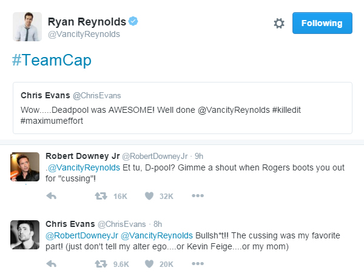
Task: Open @RobertDowneyJr mention in Chris Evans' reply
Action: 82,235
